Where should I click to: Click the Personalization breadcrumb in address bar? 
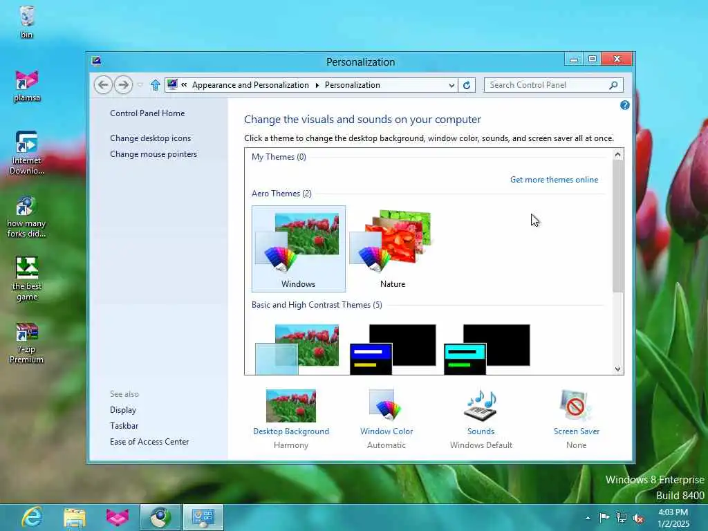(x=352, y=85)
